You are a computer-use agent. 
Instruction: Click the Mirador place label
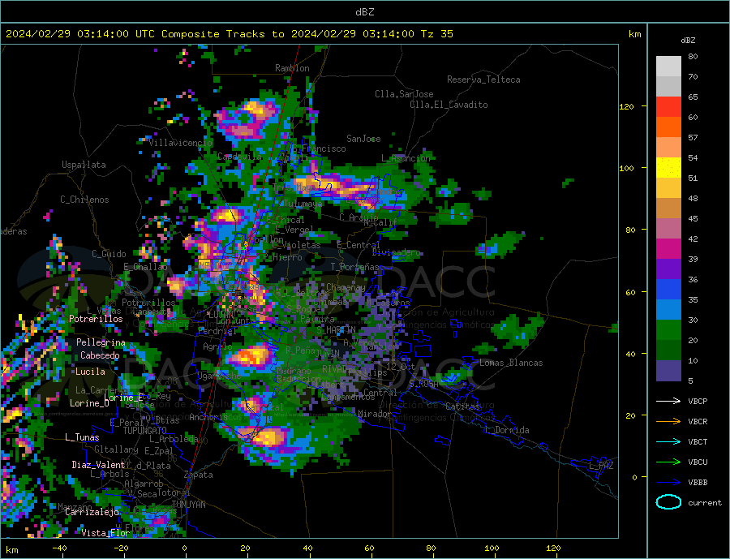click(375, 414)
